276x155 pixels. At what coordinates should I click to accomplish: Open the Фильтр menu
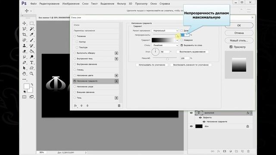coord(122,3)
